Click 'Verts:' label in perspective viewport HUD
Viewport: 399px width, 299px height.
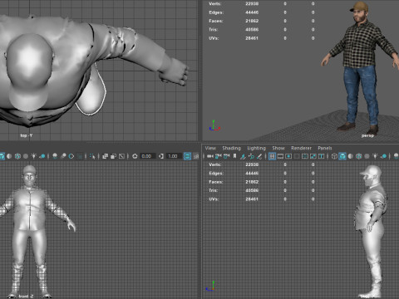pyautogui.click(x=214, y=3)
